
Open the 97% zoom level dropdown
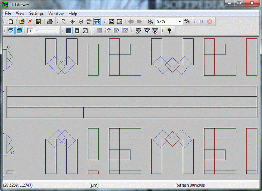point(179,21)
